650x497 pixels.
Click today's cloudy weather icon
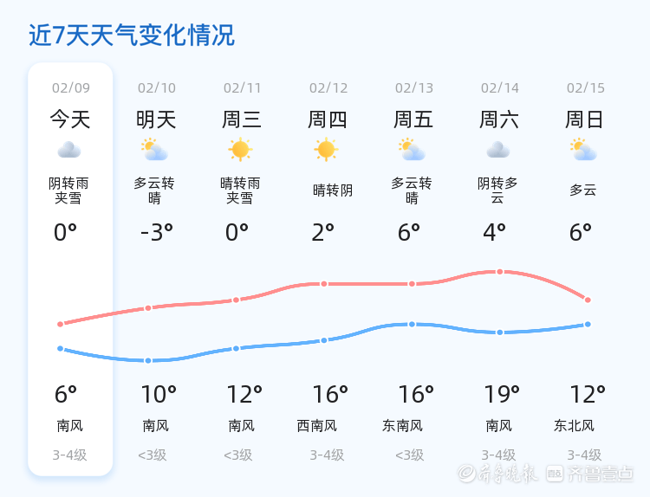[x=69, y=150]
